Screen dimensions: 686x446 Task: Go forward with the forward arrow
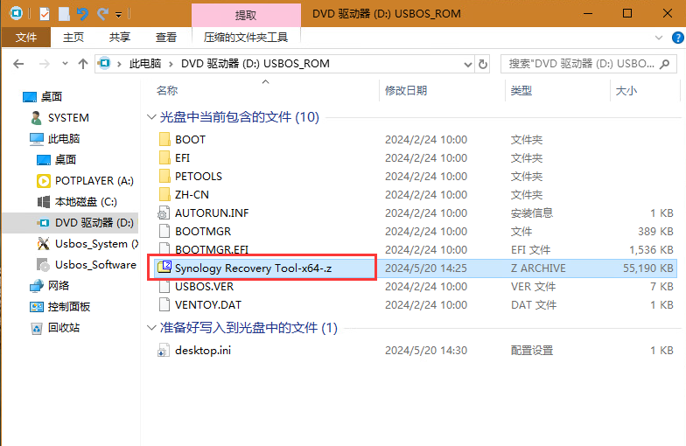coord(44,65)
